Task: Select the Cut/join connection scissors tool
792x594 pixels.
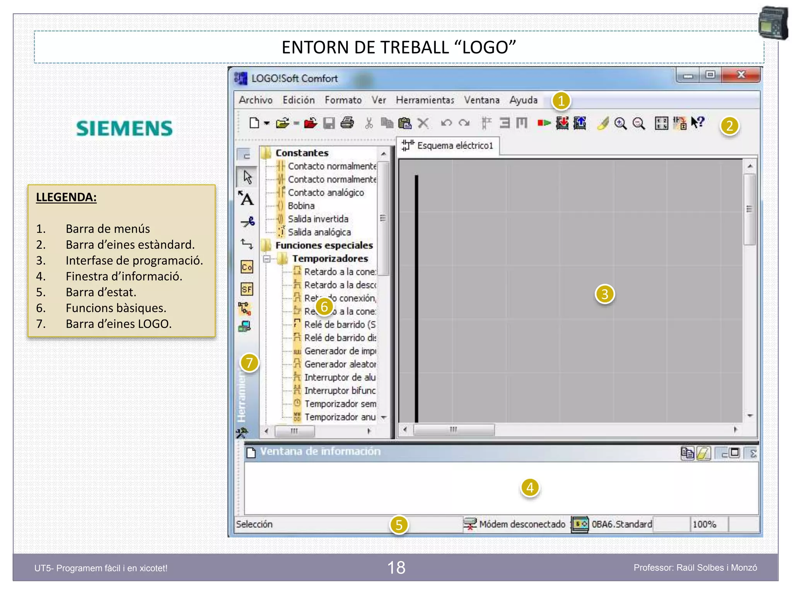Action: tap(247, 222)
